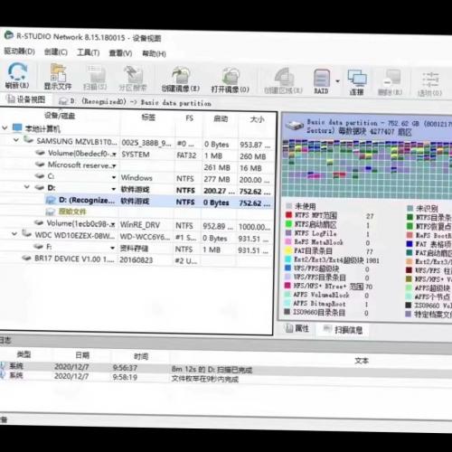Open the Help (帮助) menu

(x=154, y=53)
